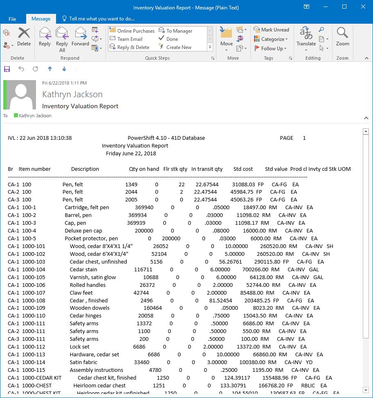
Task: Go to Previous Item arrow
Action: coord(50,69)
